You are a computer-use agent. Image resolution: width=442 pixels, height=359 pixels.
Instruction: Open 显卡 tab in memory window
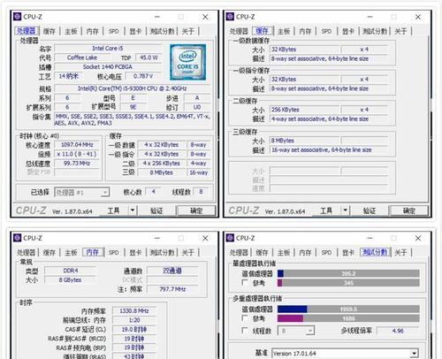(x=135, y=252)
